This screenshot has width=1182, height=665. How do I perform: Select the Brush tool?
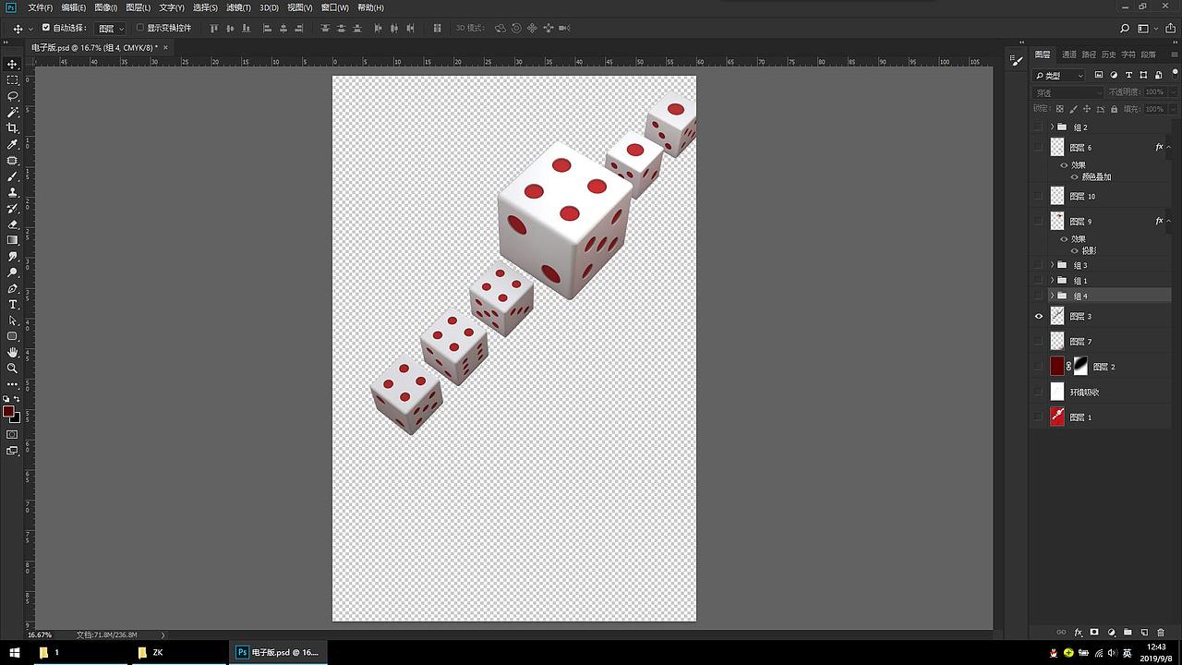[13, 176]
